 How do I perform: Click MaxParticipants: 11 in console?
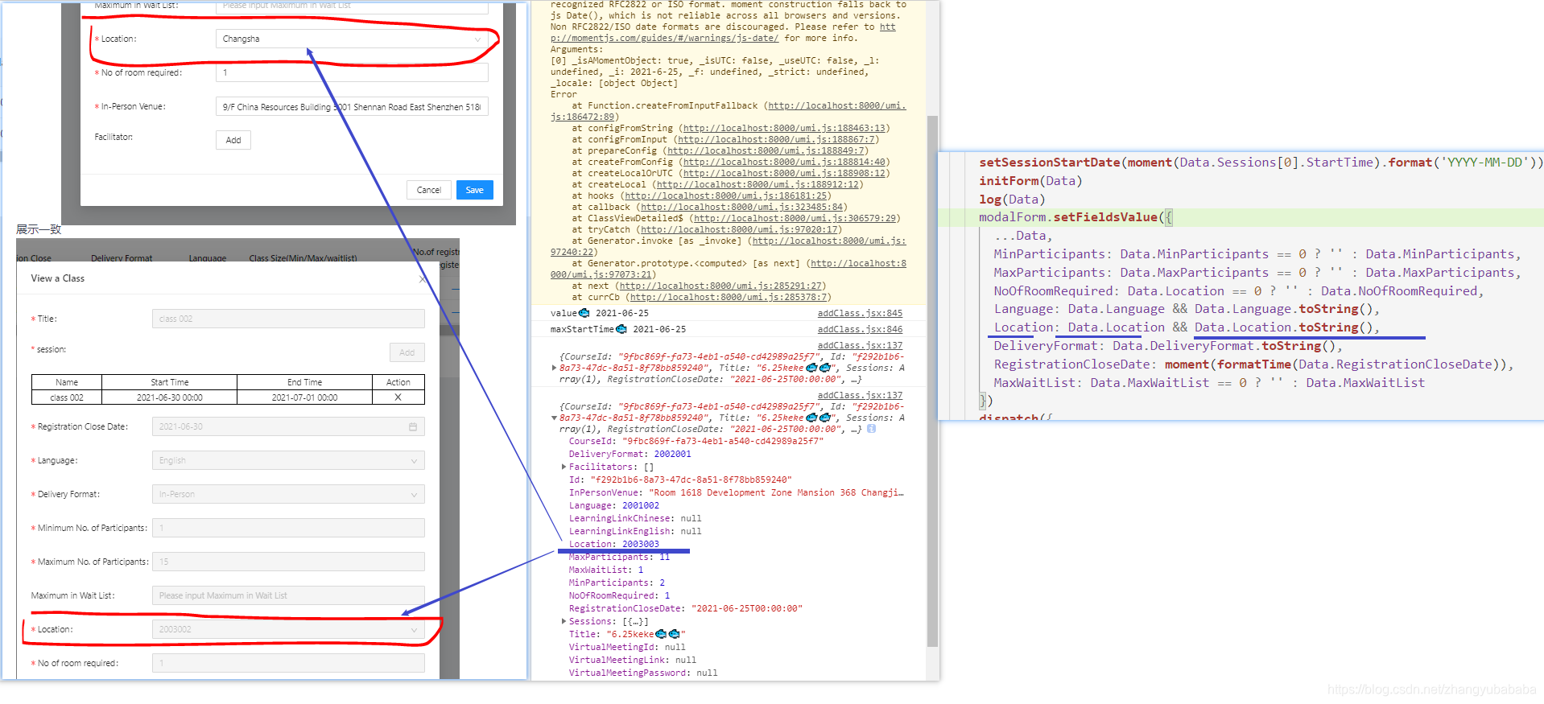point(619,557)
